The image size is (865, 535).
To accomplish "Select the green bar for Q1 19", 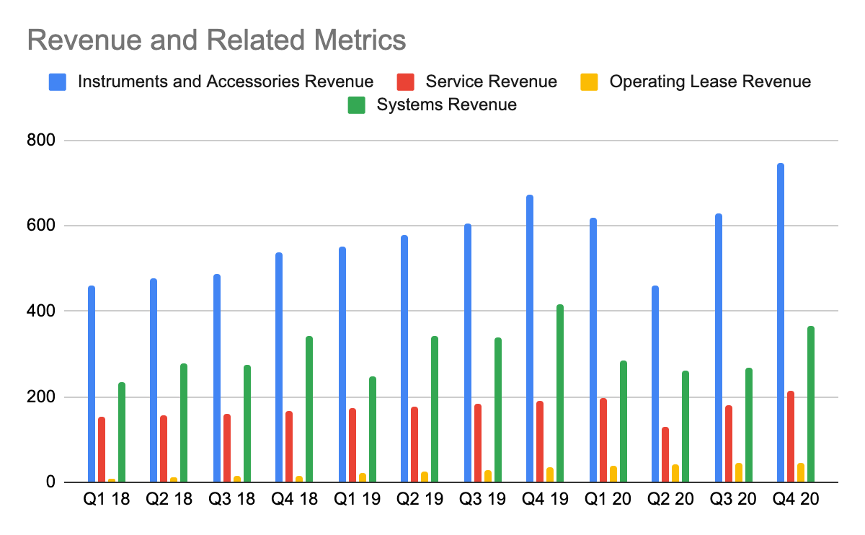I will [373, 429].
